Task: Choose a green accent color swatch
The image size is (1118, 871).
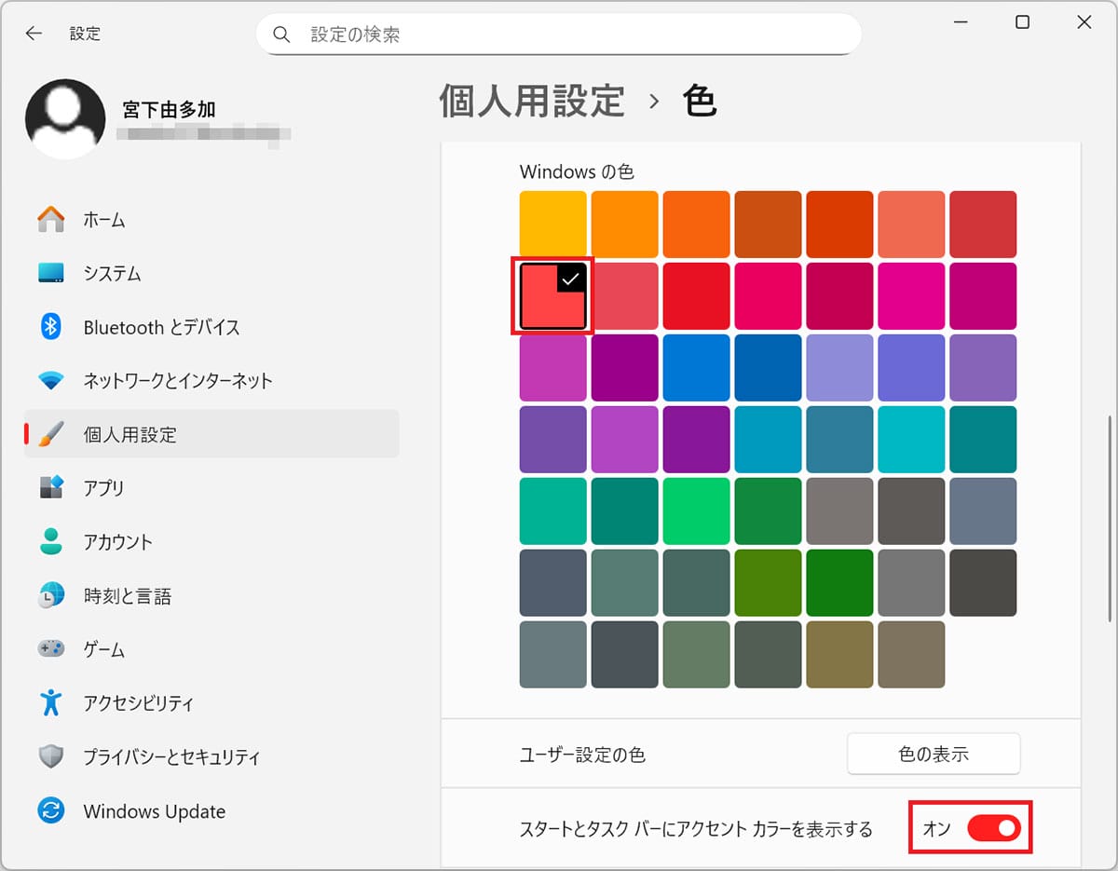Action: pyautogui.click(x=696, y=510)
